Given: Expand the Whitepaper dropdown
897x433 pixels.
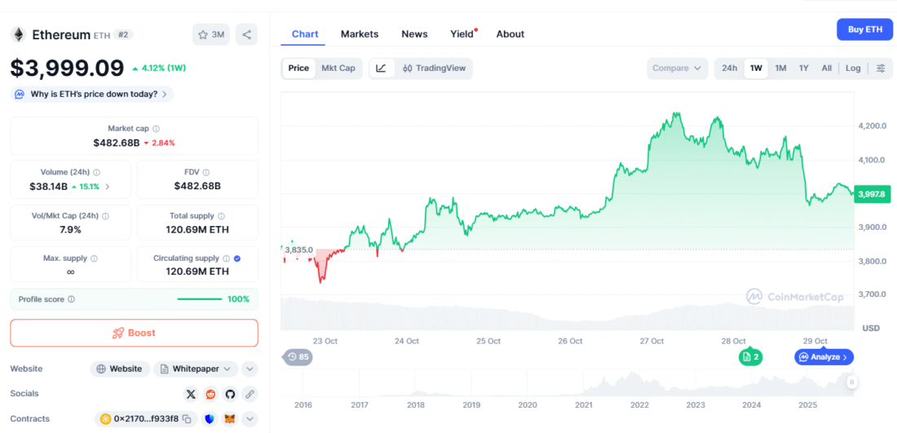Looking at the screenshot, I should click(196, 369).
